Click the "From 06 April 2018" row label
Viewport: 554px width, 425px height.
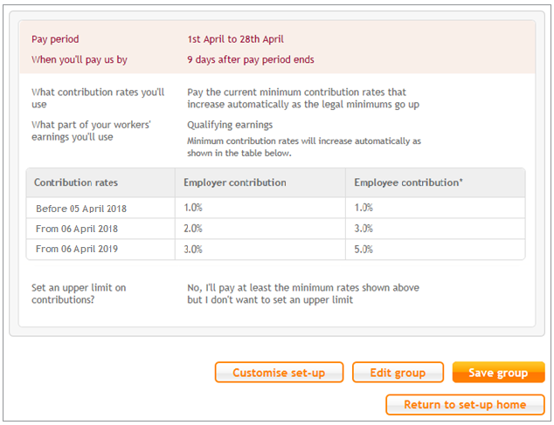[77, 229]
